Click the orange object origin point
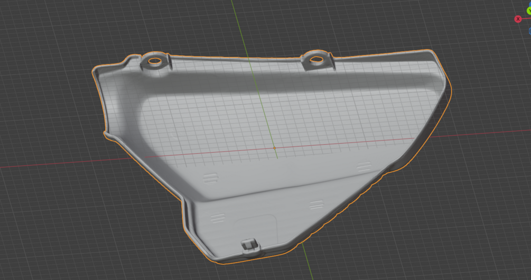The height and width of the screenshot is (280, 531). pos(274,148)
